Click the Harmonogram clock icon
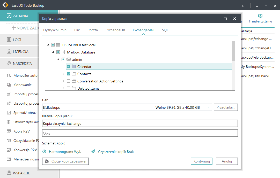280x178 pixels. (45, 152)
